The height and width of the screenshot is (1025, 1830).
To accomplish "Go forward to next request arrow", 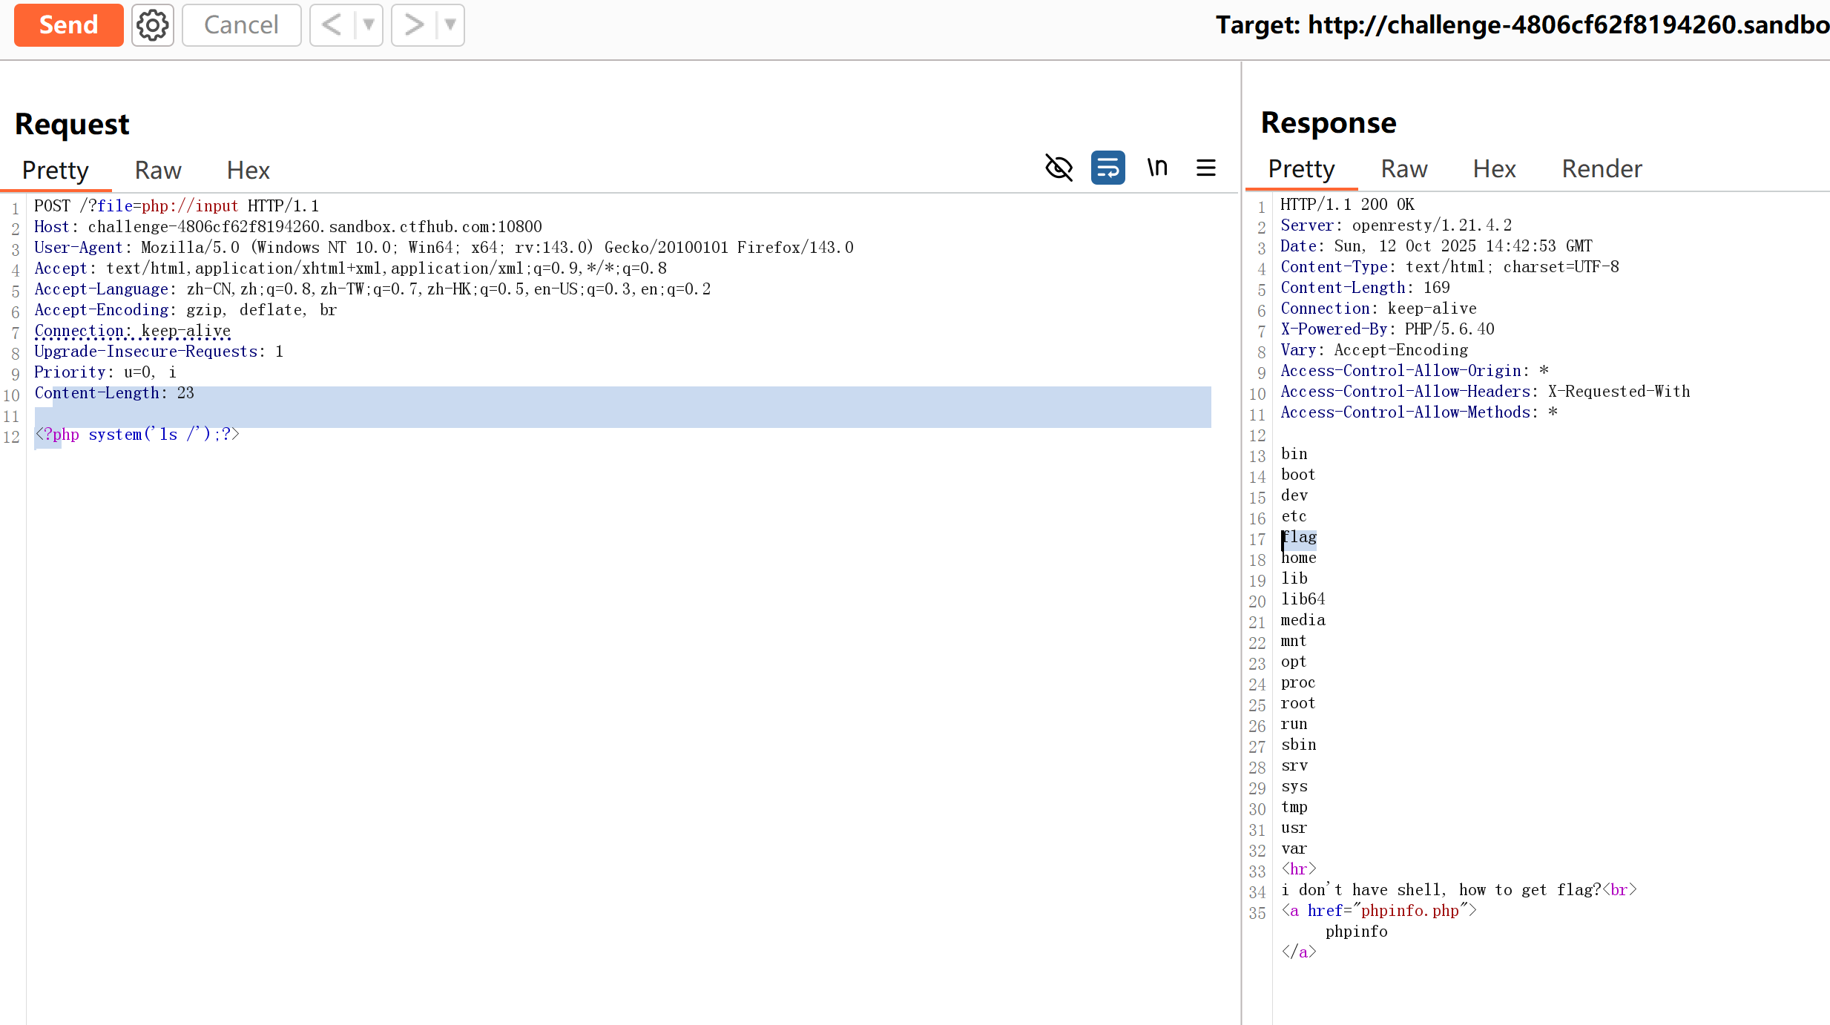I will pos(414,25).
